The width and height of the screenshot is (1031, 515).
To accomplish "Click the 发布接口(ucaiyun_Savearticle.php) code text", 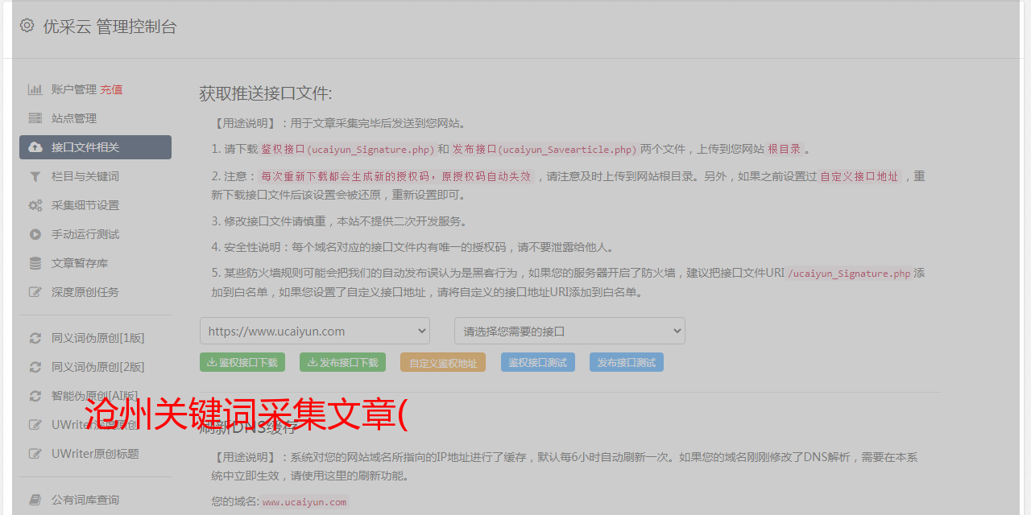I will (x=544, y=149).
